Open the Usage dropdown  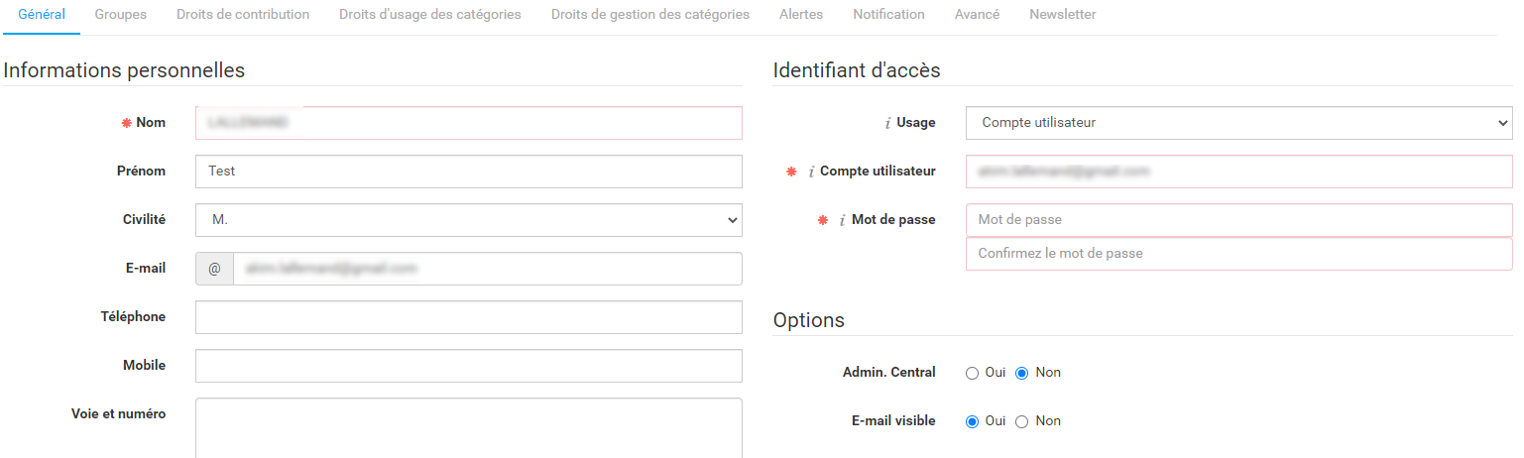(1239, 123)
